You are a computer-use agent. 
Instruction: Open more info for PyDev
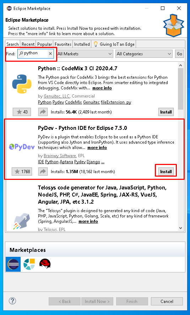point(97,148)
